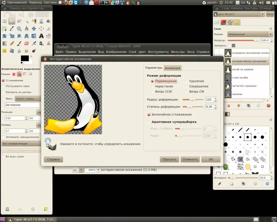
Task: Reset tool options to defaults icon
Action: point(46,209)
